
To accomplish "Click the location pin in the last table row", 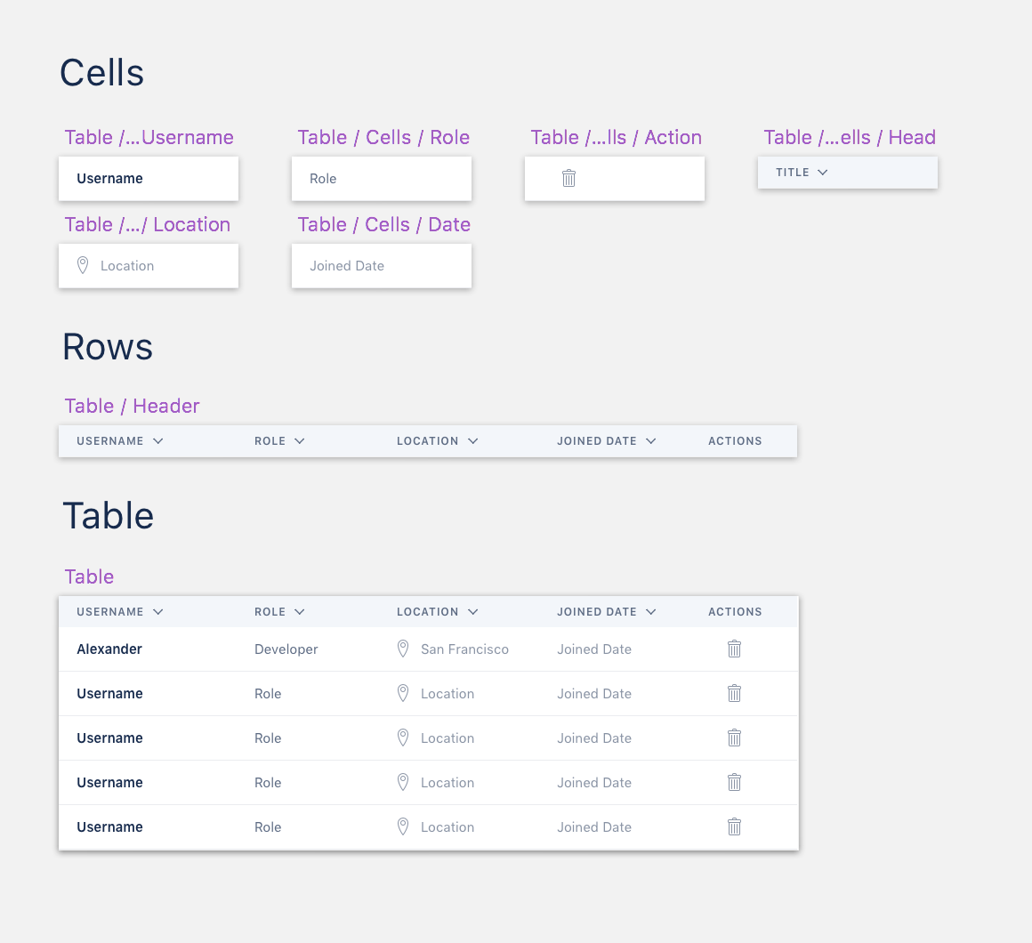I will [x=403, y=826].
